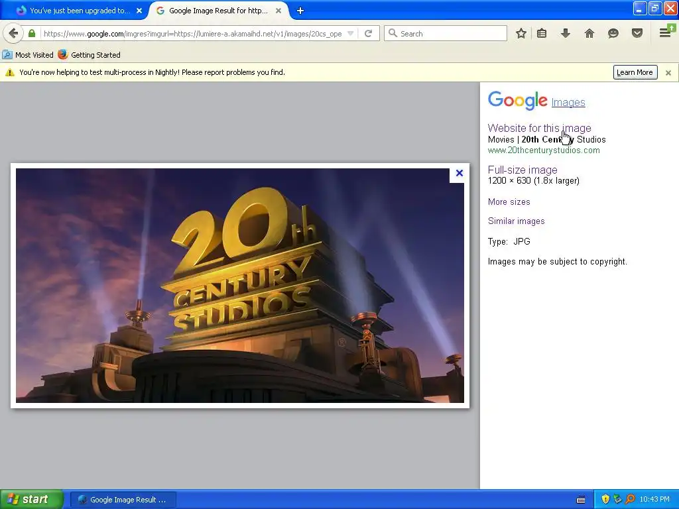Switch to "You've just been upgraded to..." tab

pyautogui.click(x=80, y=11)
